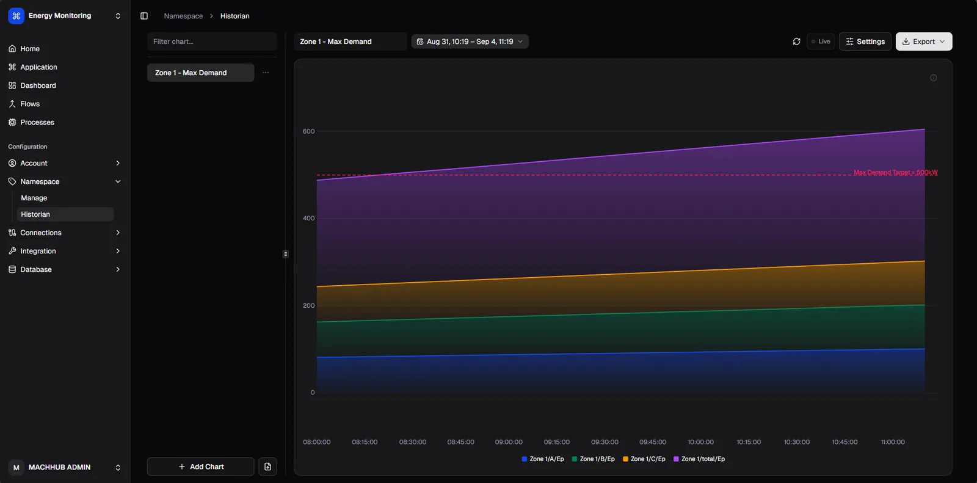Click the Filter chart input field
The height and width of the screenshot is (483, 977).
tap(212, 42)
